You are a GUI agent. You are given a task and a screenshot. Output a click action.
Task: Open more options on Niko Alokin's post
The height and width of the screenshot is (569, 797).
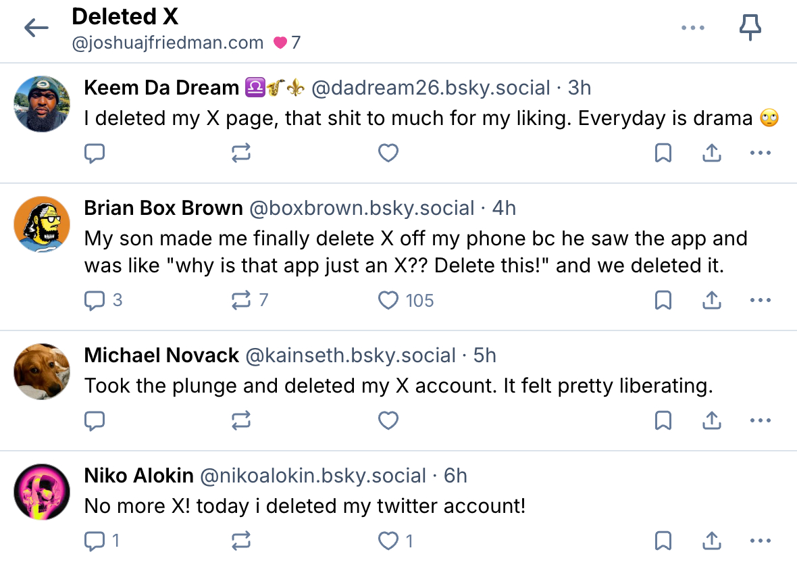(x=760, y=541)
